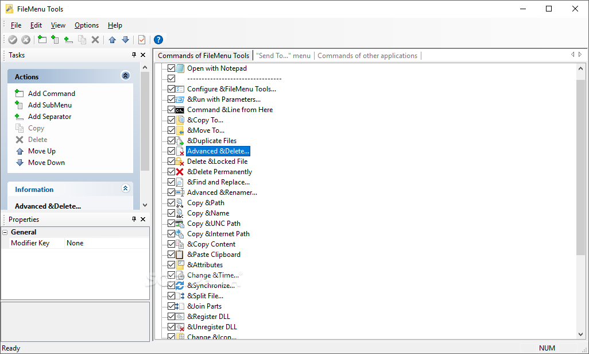The image size is (589, 354).
Task: Click the Add SubMenu toolbar icon
Action: point(55,40)
